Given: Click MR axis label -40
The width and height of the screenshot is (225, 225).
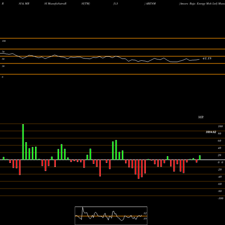Looking at the screenshot, I should pos(220,177).
